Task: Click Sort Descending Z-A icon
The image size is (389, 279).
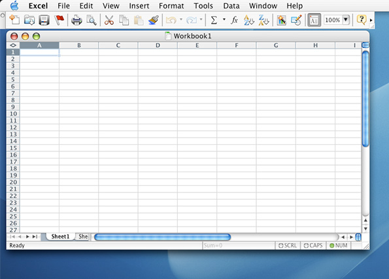Action: [263, 20]
